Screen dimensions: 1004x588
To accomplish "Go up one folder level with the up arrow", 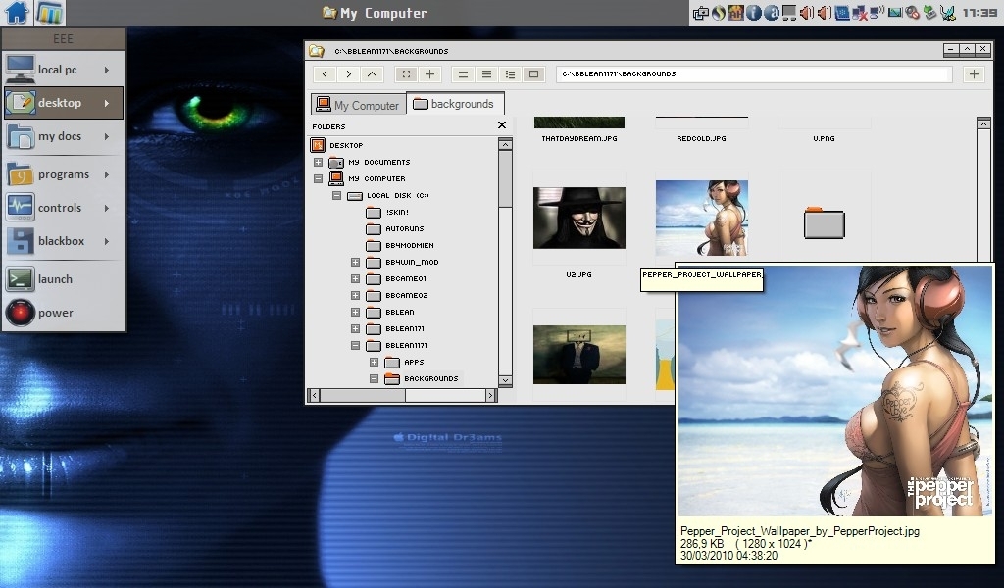I will click(372, 74).
